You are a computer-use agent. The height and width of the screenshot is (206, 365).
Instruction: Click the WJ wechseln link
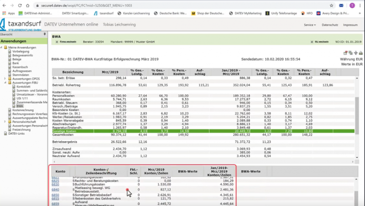coord(322,42)
